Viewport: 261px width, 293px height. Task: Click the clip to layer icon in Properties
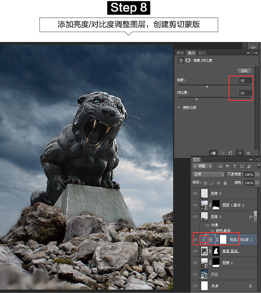[x=213, y=153]
